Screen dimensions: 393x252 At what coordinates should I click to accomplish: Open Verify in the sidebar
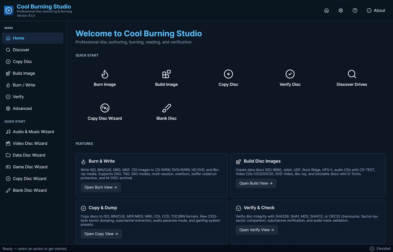[x=33, y=97]
